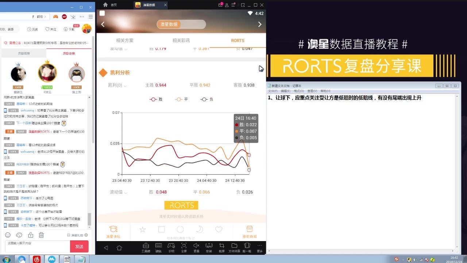Open Notepad 格式(O) menu

coord(299,91)
